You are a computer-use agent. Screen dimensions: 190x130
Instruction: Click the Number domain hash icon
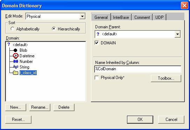16,62
